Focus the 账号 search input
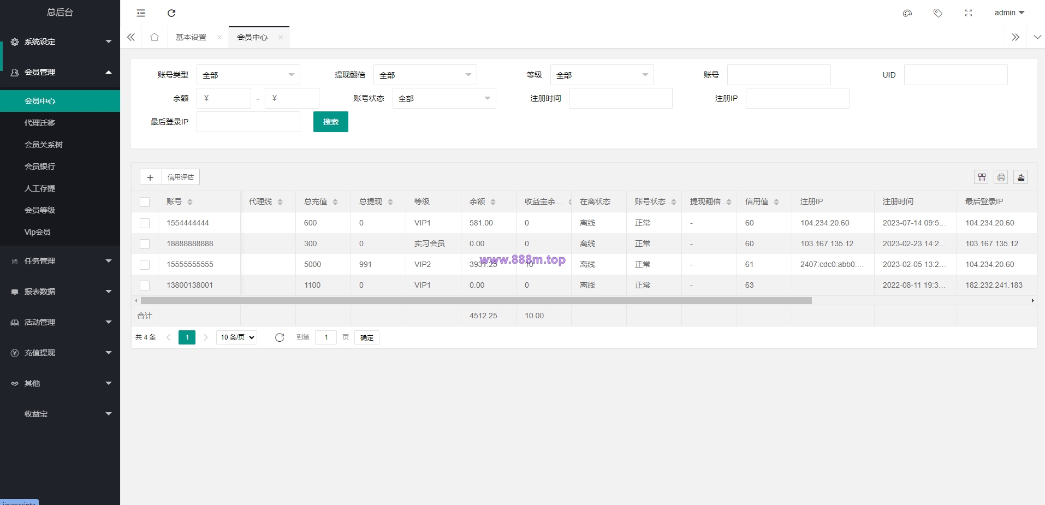The image size is (1045, 505). point(779,75)
